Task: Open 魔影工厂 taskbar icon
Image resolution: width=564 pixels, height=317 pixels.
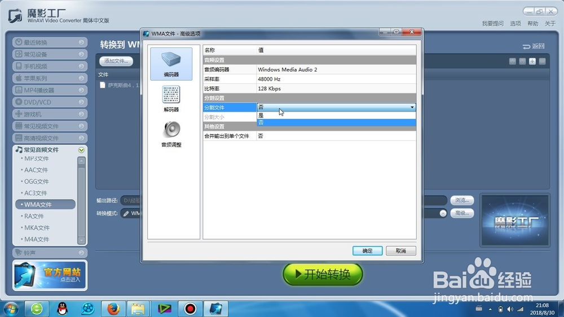Action: (216, 309)
